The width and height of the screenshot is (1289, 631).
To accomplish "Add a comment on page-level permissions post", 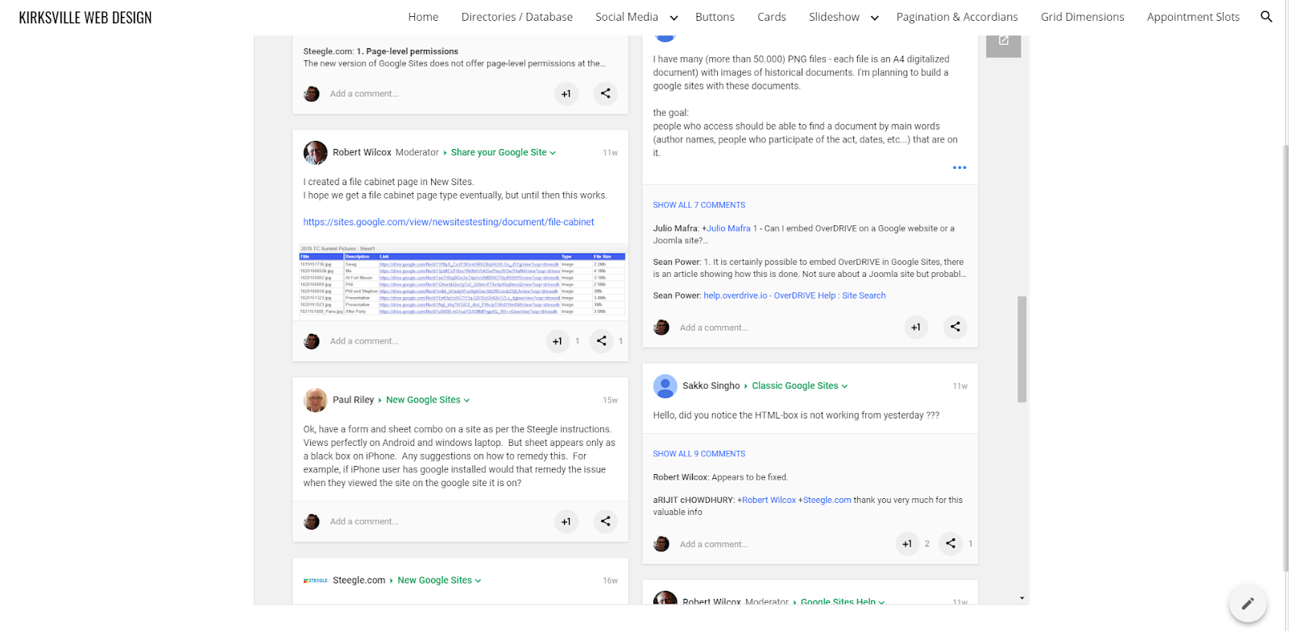I will pyautogui.click(x=364, y=94).
